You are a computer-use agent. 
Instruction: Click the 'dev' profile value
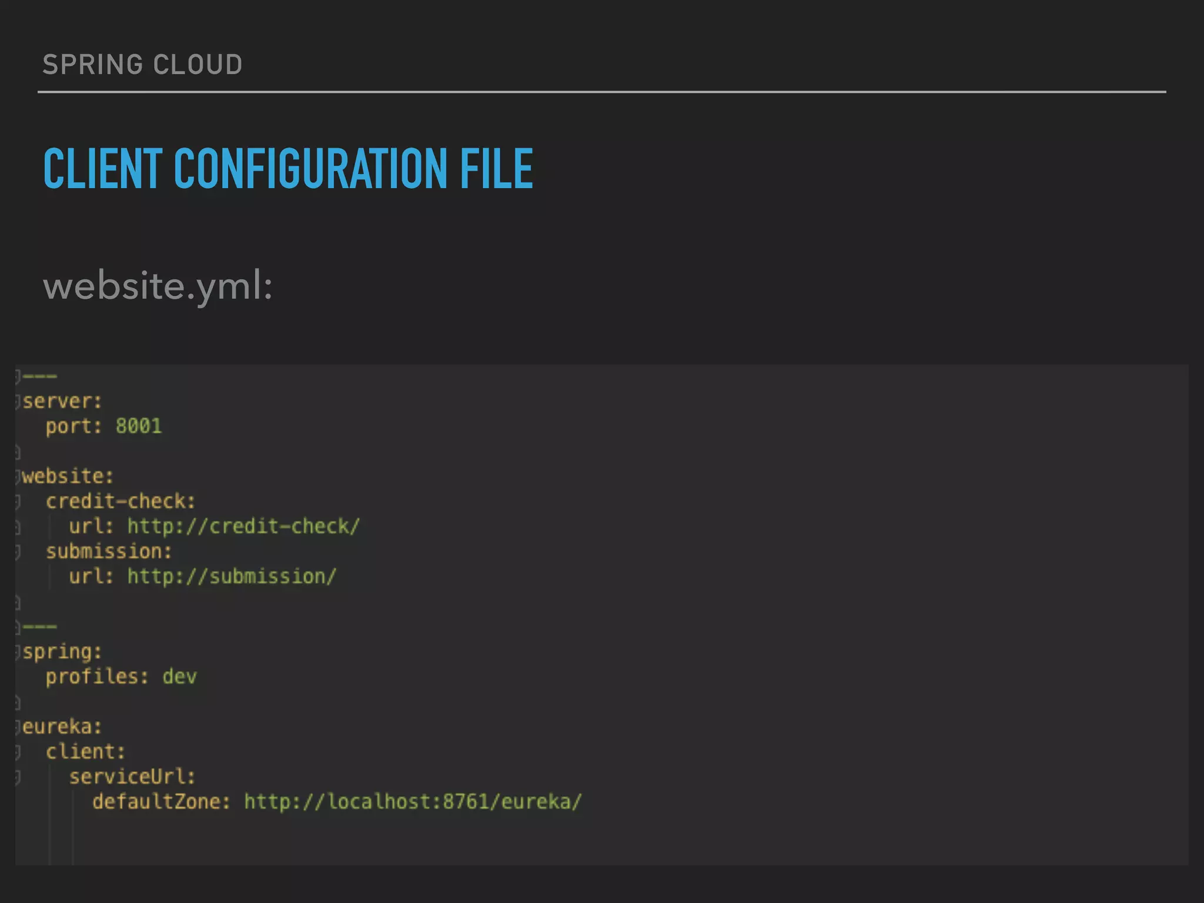click(179, 677)
